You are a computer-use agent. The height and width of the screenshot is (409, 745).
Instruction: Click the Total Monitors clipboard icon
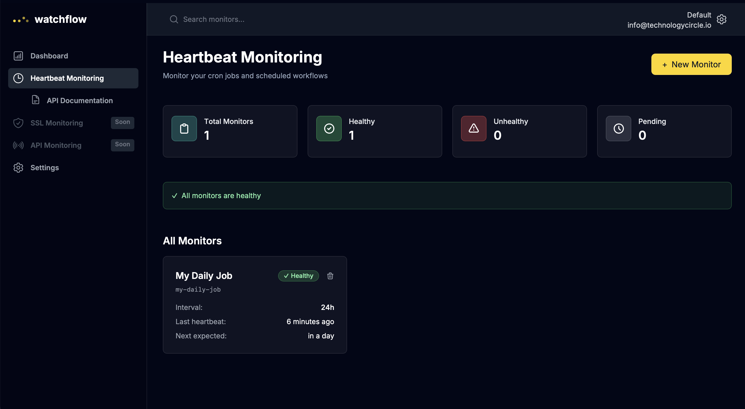tap(184, 129)
